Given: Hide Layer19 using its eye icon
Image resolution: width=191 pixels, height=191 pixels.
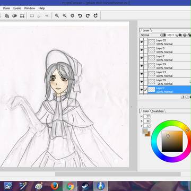Looking at the screenshot, I should pyautogui.click(x=142, y=66).
